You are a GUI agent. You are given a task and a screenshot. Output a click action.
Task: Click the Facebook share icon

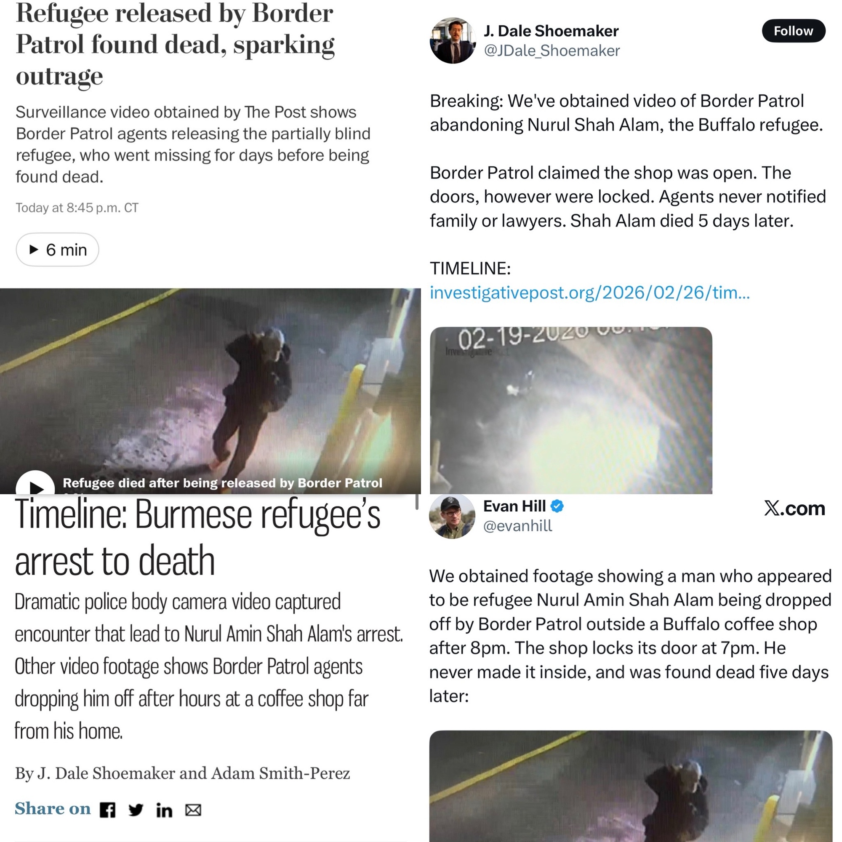click(x=107, y=810)
